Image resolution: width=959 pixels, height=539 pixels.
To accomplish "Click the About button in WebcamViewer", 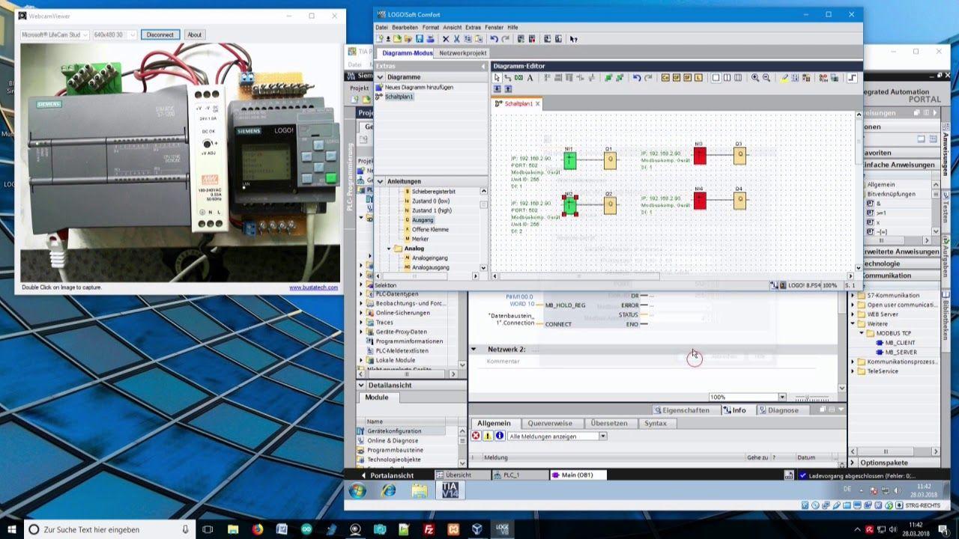I will point(195,34).
